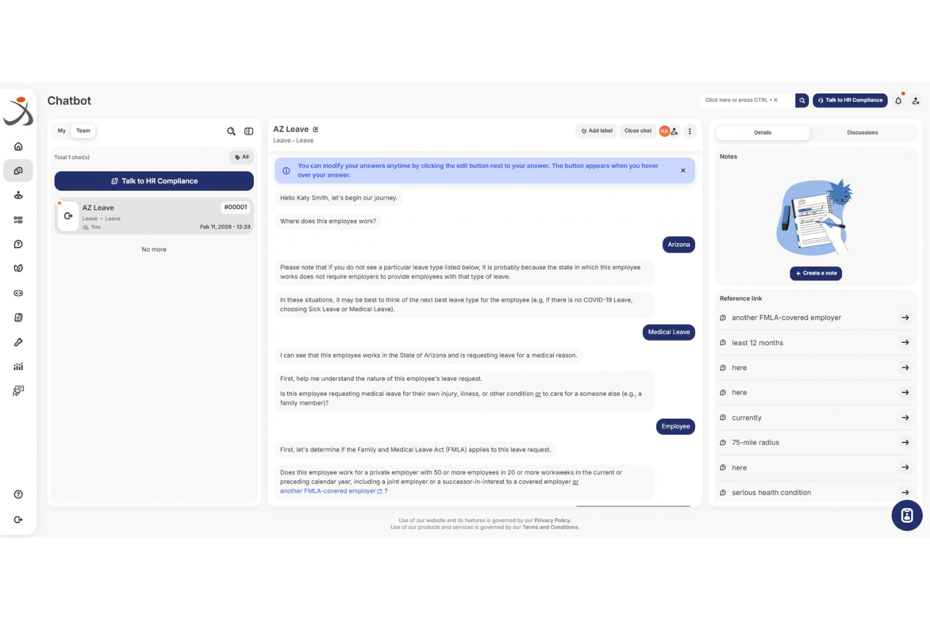Click the search icon in chat list
Screen dimensions: 930x620
231,131
